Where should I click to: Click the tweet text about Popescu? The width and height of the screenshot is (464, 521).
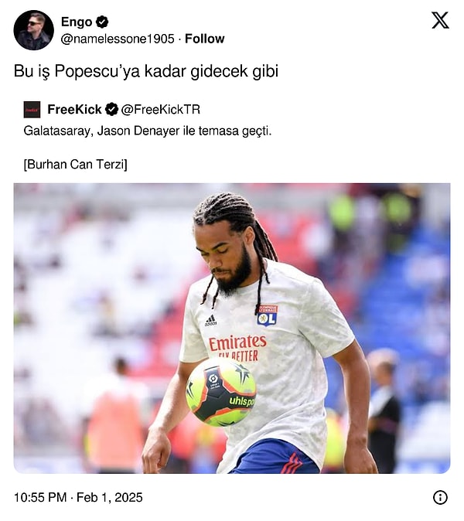146,71
